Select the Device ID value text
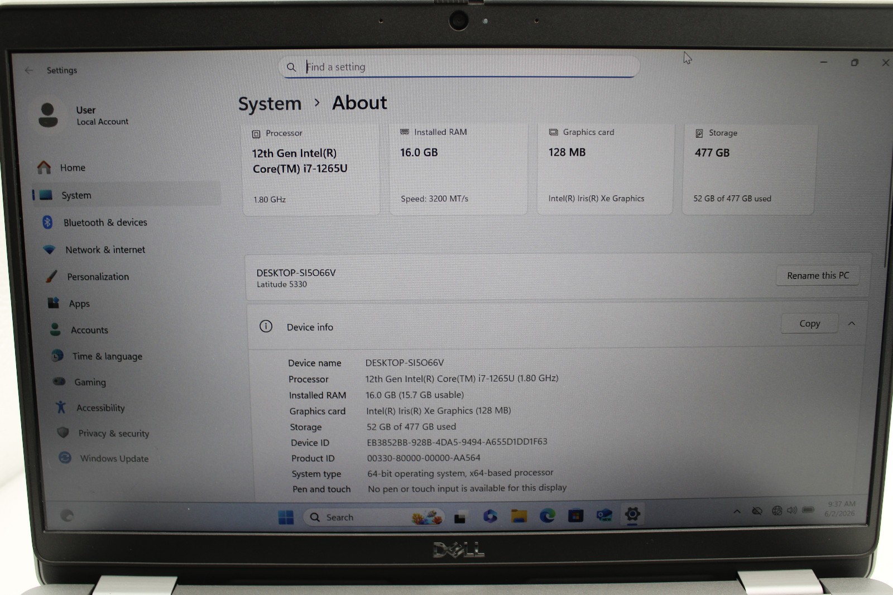This screenshot has width=893, height=595. [x=457, y=442]
